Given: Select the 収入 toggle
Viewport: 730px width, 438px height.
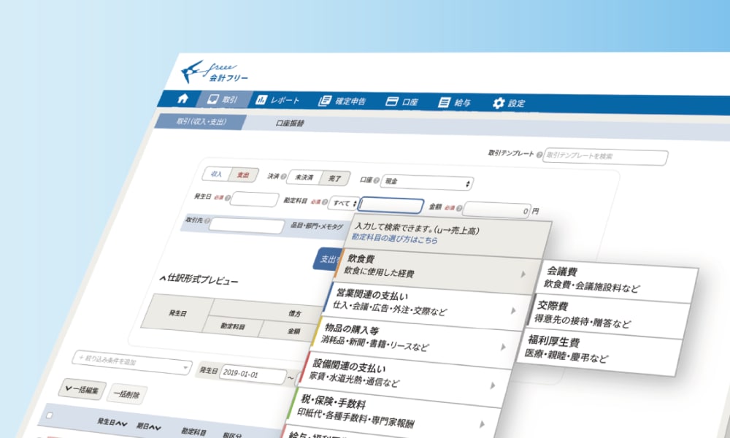Looking at the screenshot, I should [x=217, y=174].
